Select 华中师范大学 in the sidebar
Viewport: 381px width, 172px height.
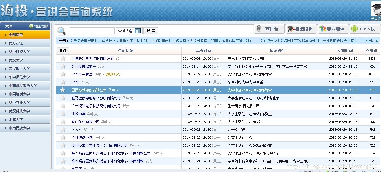[25, 77]
